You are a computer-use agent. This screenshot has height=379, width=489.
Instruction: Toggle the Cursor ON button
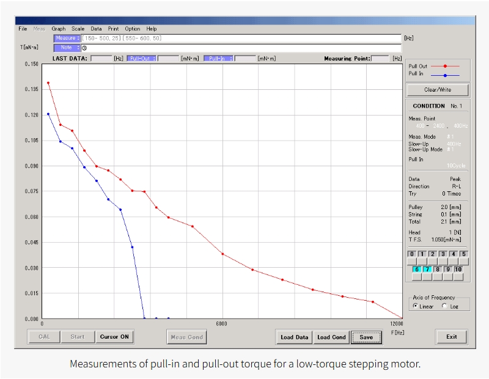(x=114, y=337)
